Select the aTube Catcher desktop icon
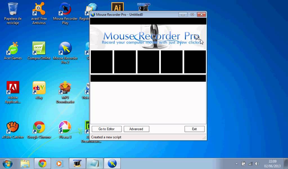The height and width of the screenshot is (169, 288). click(x=13, y=130)
